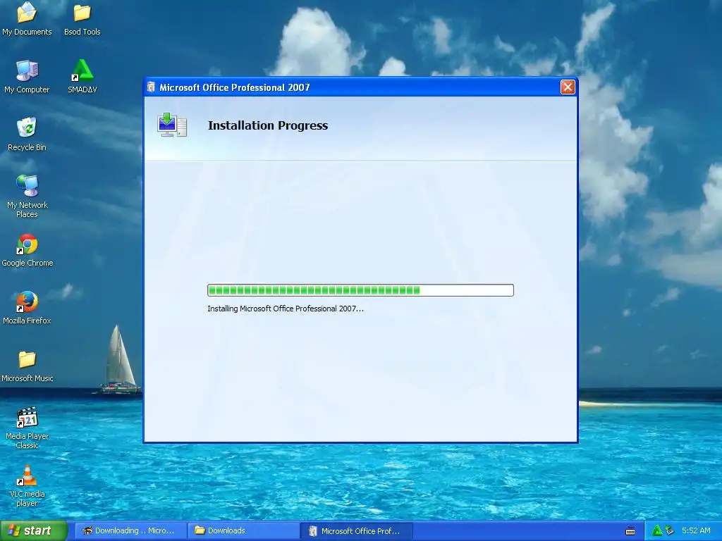Click the Installation Progress heading
This screenshot has width=722, height=541.
click(267, 125)
